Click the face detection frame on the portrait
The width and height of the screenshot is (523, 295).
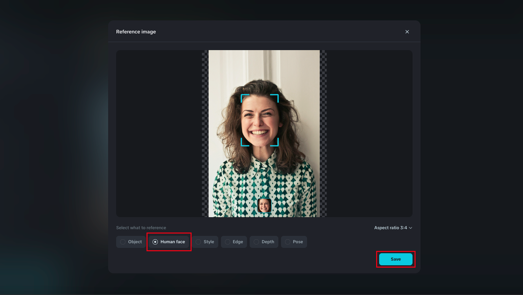[x=259, y=120]
